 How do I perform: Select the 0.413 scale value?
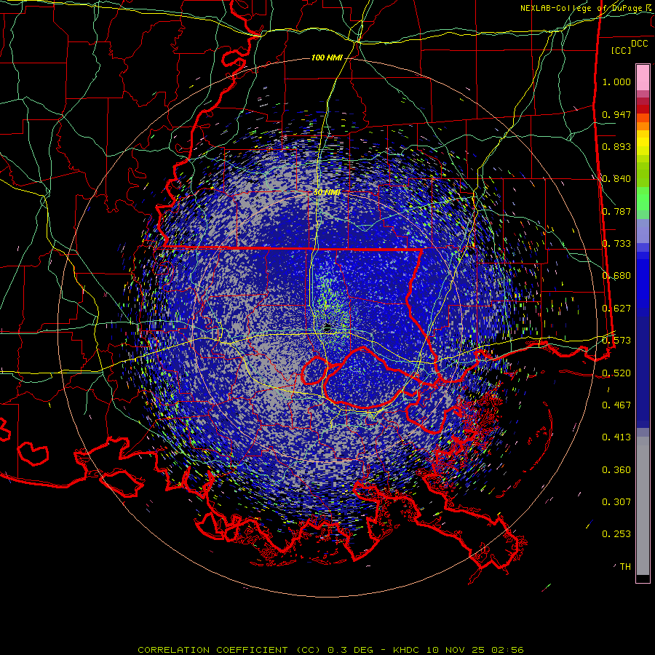click(616, 437)
